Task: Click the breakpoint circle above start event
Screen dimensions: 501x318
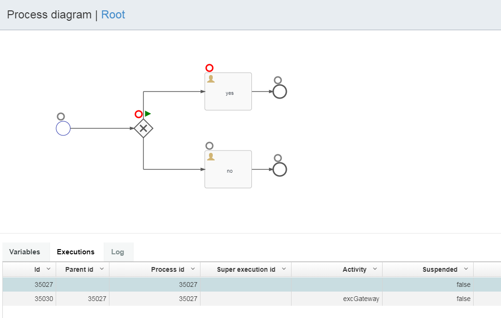Action: click(x=61, y=117)
